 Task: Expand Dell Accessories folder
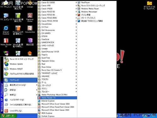57,30
